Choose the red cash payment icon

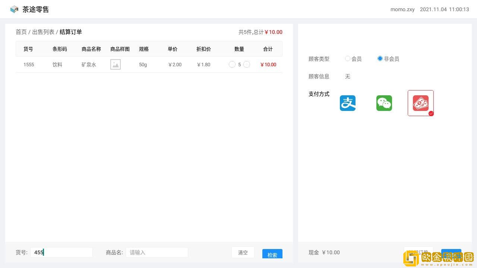pos(420,103)
